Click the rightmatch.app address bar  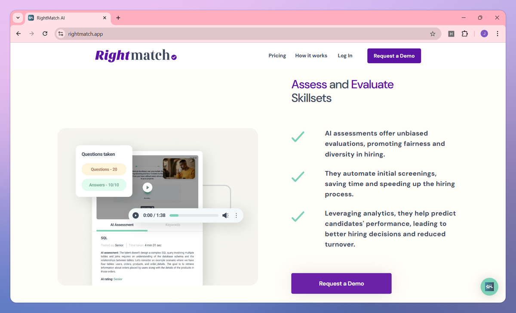click(86, 33)
